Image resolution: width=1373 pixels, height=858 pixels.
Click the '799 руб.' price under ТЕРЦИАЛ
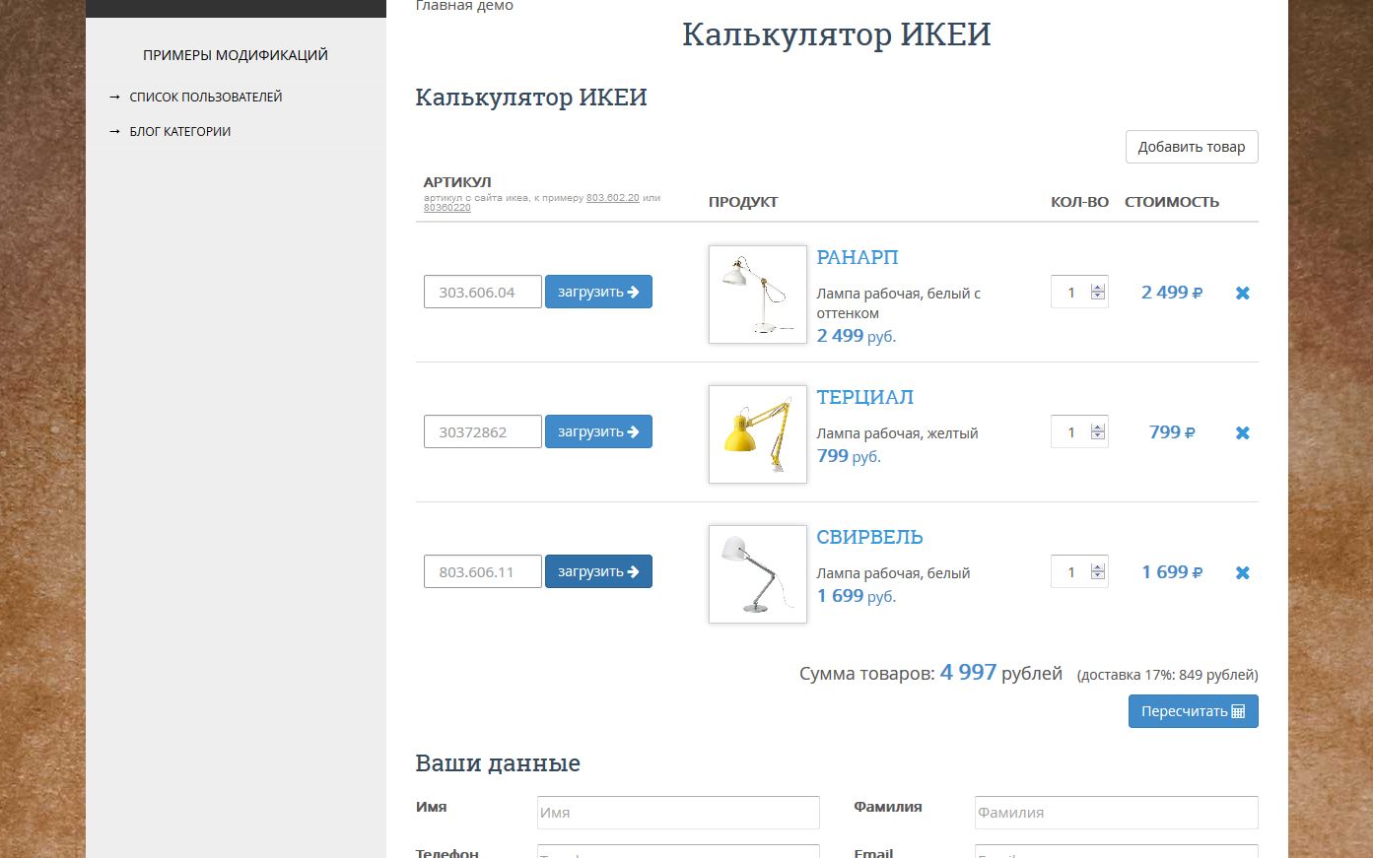pos(849,456)
